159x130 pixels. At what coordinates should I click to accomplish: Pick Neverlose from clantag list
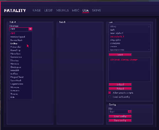[x=21, y=54]
